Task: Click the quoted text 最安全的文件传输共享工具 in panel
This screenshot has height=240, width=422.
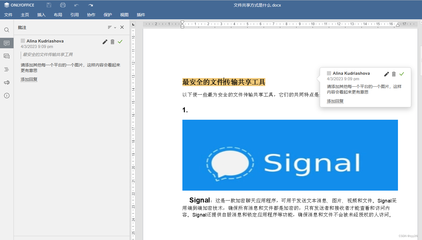Action: pos(48,55)
